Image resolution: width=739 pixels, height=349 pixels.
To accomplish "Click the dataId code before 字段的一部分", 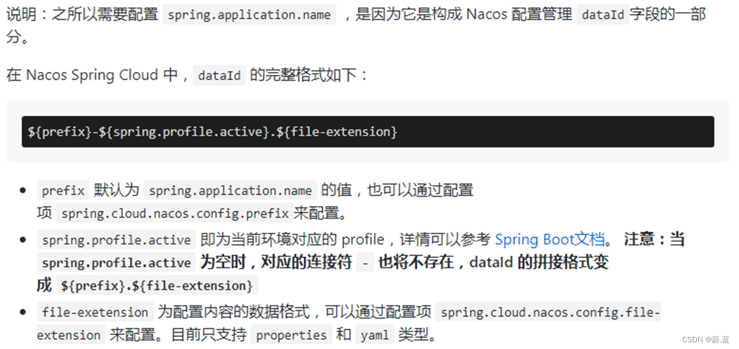I will (x=603, y=15).
